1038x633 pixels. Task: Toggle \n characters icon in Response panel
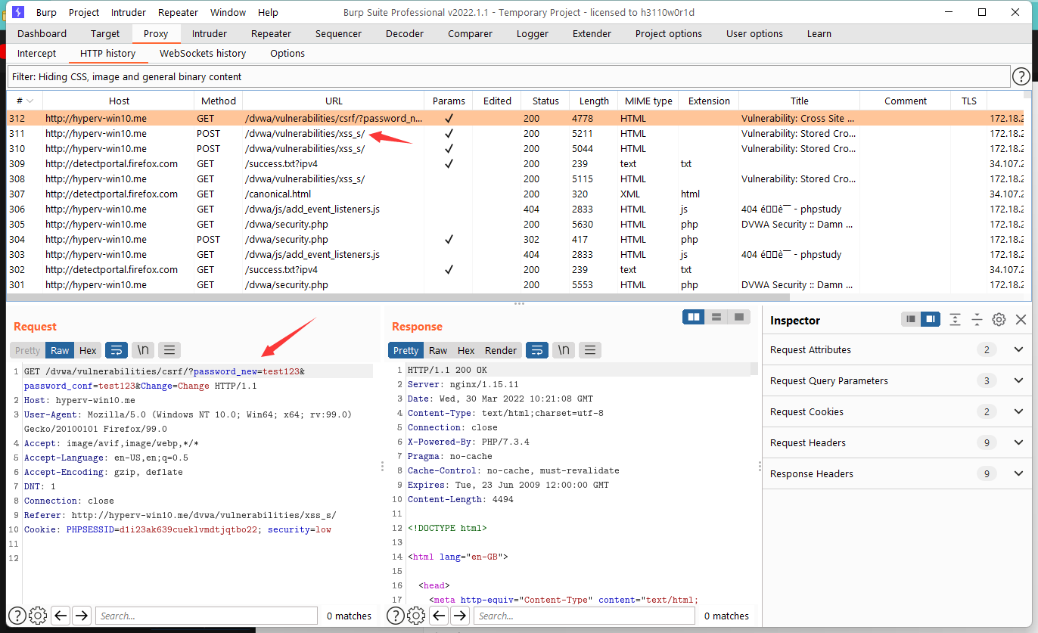(x=564, y=350)
